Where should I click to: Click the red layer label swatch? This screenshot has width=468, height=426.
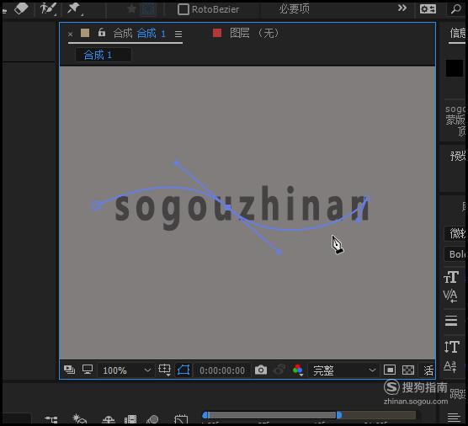217,33
